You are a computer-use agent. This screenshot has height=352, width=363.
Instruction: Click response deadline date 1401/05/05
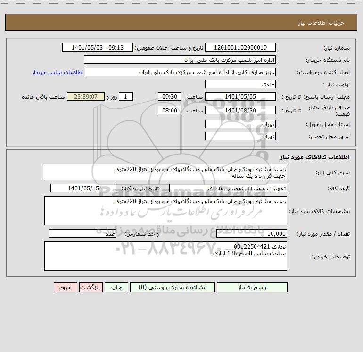[x=240, y=96]
